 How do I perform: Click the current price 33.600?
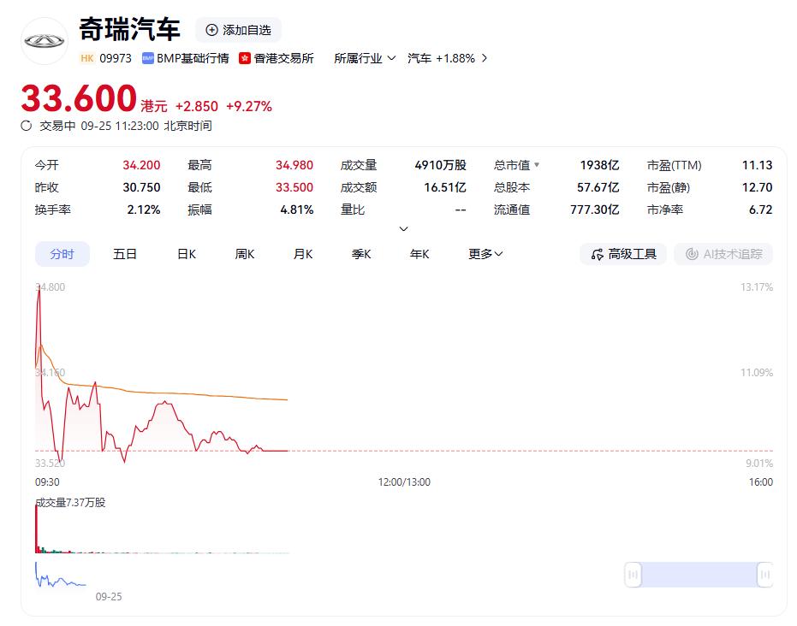click(x=79, y=98)
